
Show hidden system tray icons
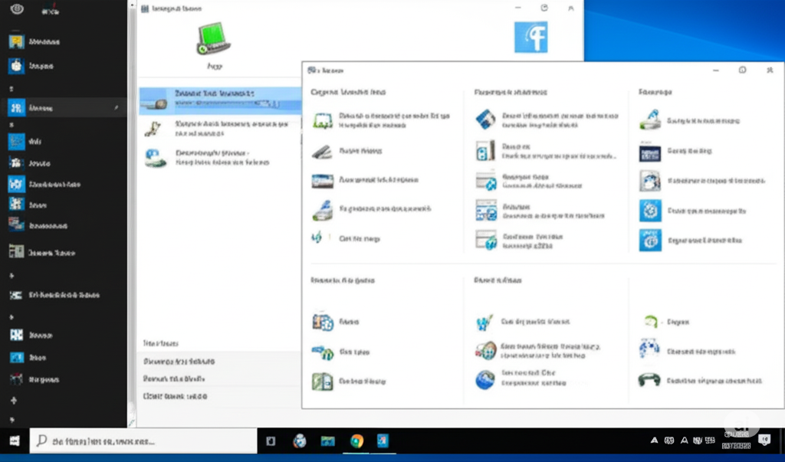click(x=654, y=441)
